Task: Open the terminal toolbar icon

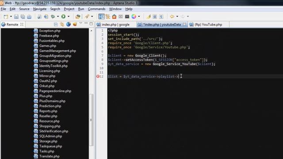Action: click(x=127, y=17)
